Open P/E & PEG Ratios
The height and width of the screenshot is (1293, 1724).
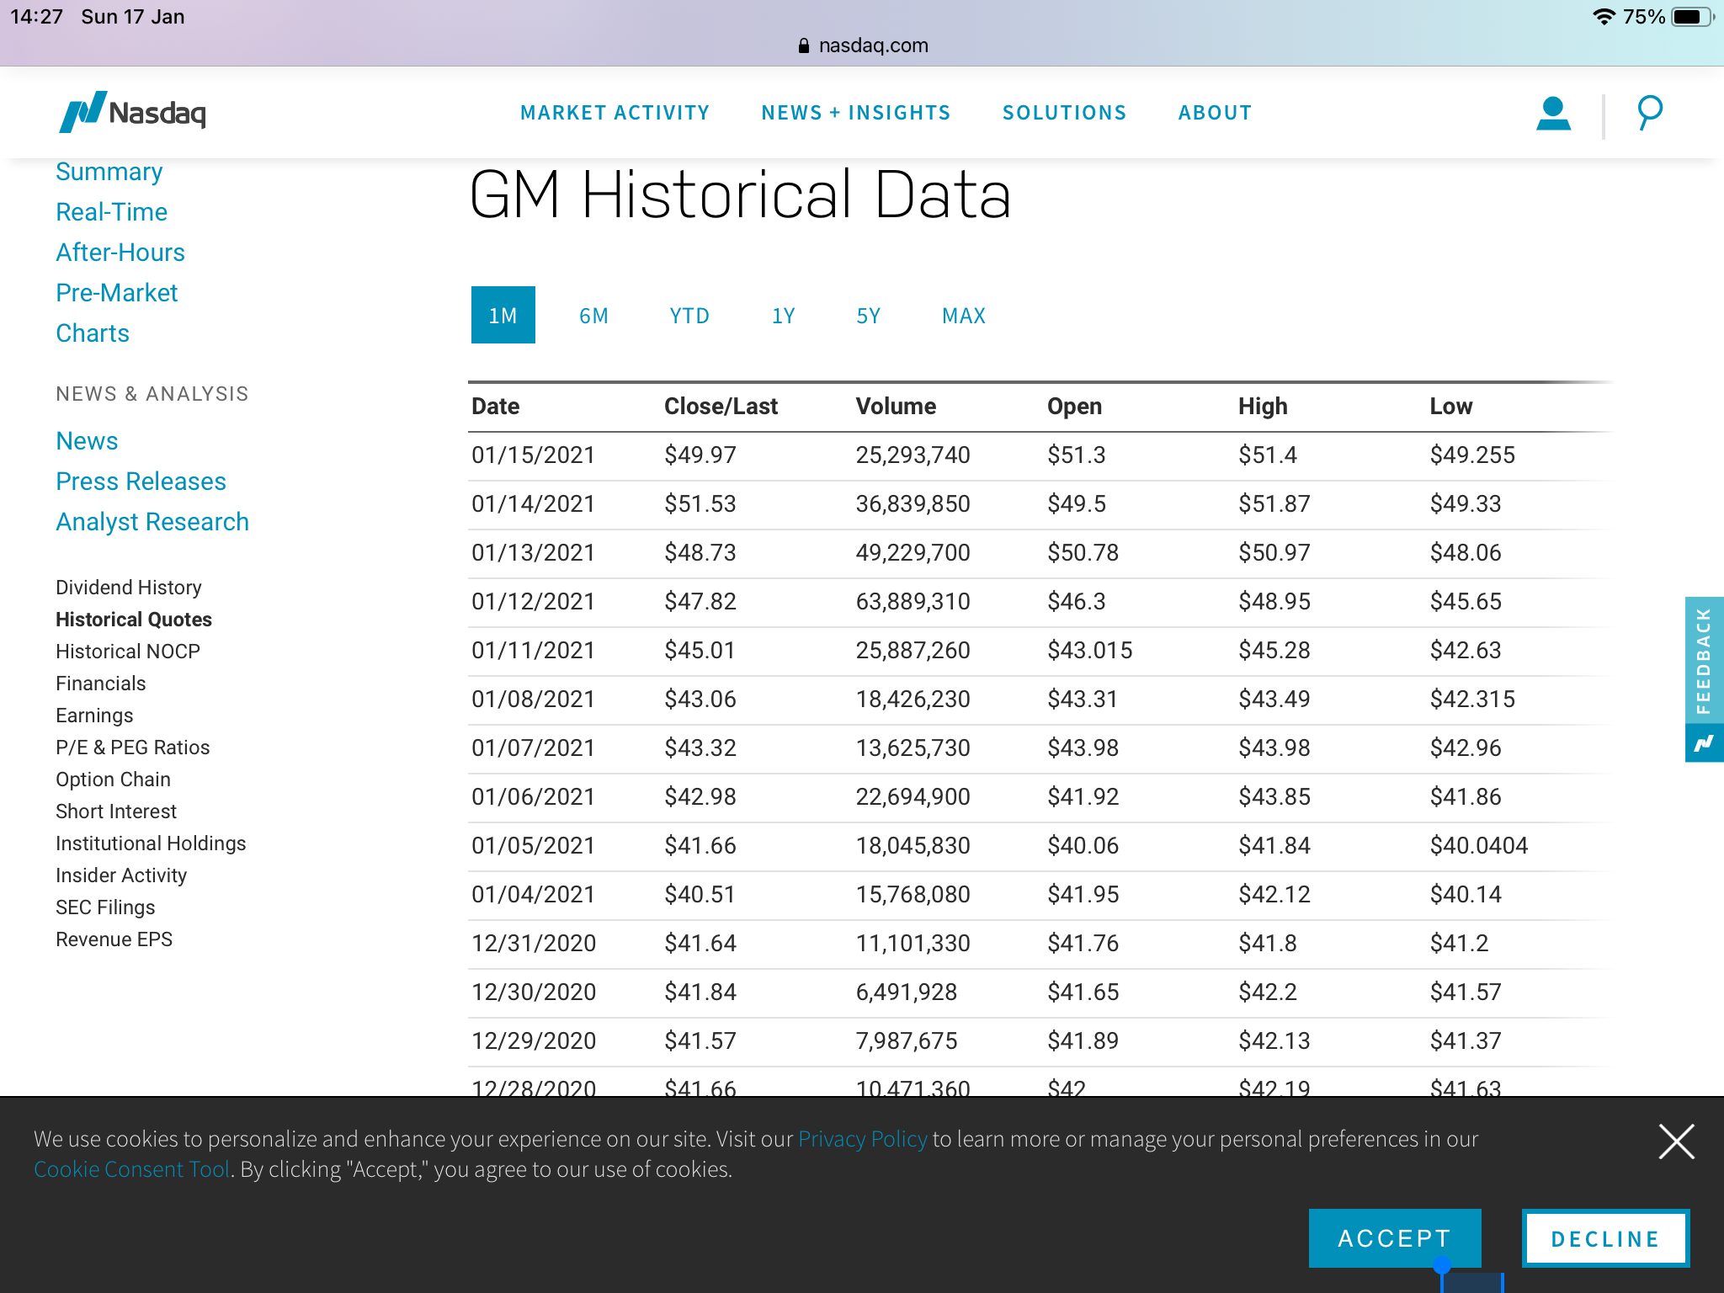point(133,748)
